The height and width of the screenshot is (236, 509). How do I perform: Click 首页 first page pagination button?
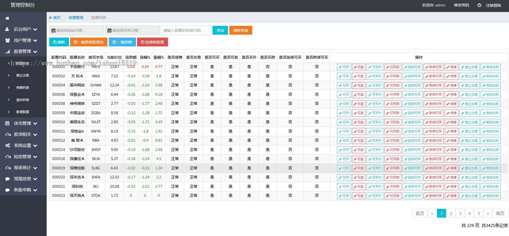(x=420, y=214)
